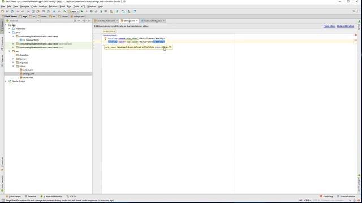This screenshot has width=362, height=203.
Task: Copy selection using toolbar copy icon
Action: pos(33,11)
